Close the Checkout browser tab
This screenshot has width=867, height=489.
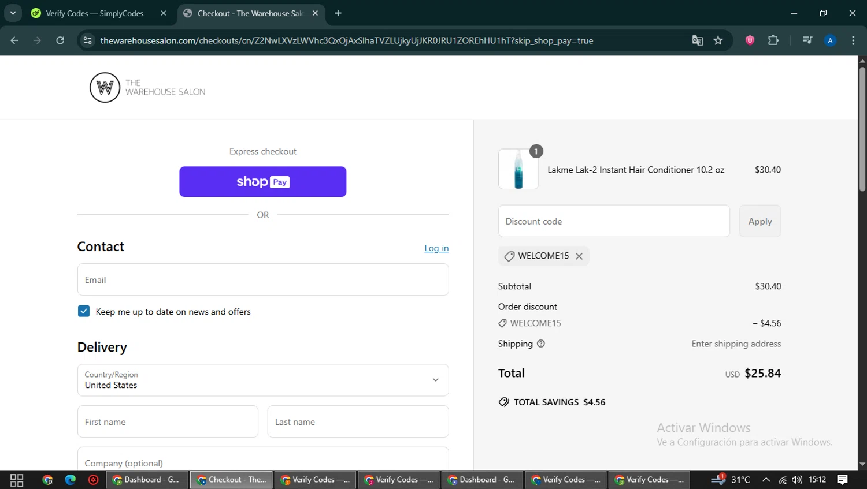click(315, 13)
